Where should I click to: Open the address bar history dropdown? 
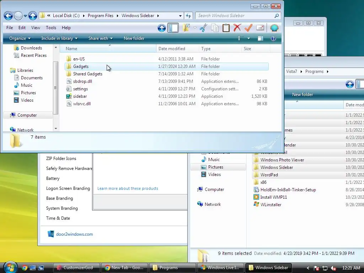(x=180, y=16)
